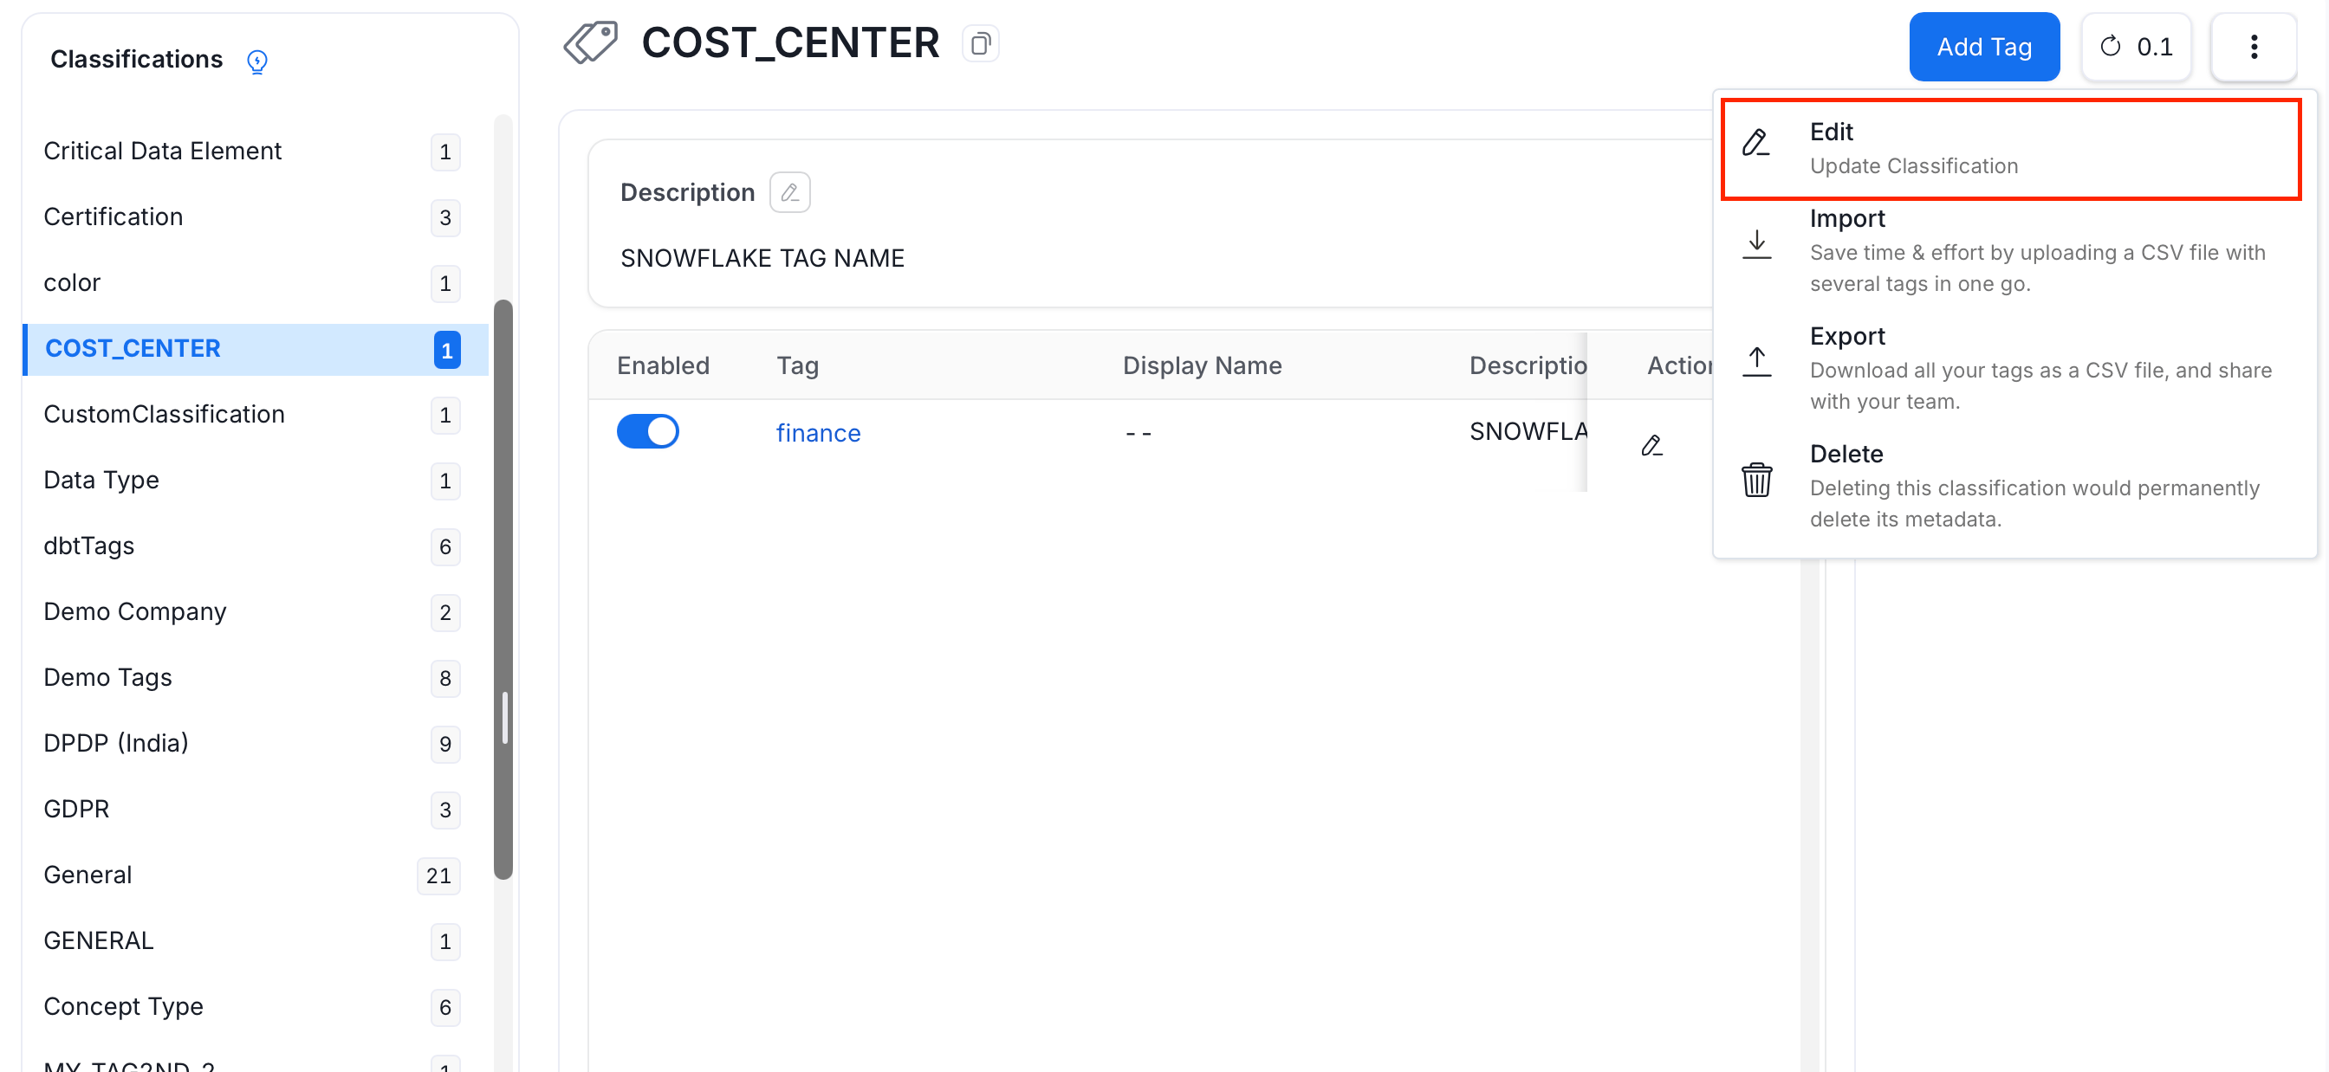Click the Add Tag button
The image size is (2329, 1072).
coord(1983,47)
